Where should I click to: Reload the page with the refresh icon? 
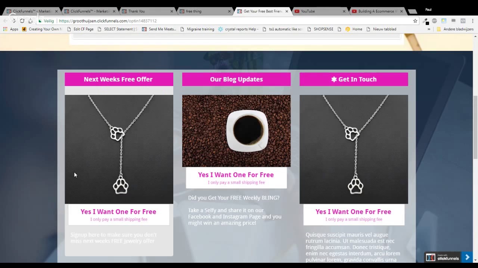point(22,21)
